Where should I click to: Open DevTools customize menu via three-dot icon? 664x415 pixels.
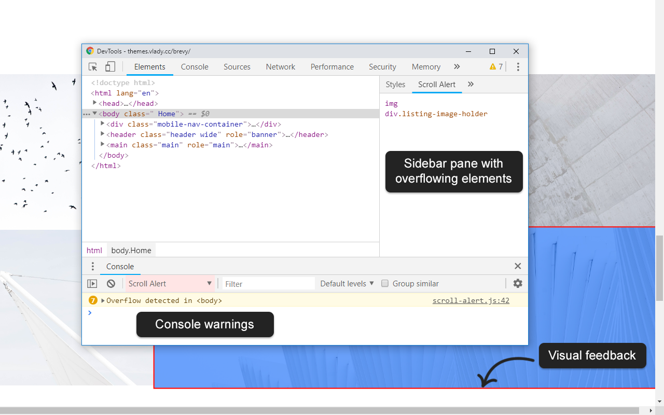[x=518, y=66]
